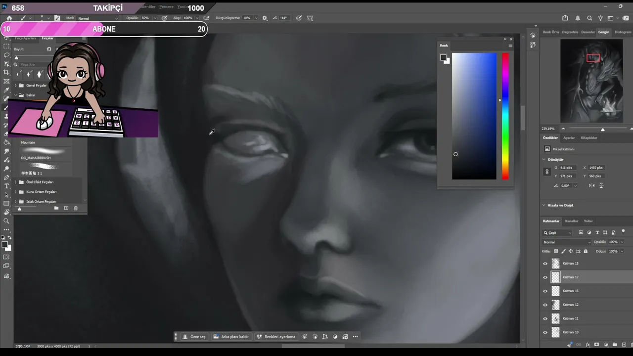Image resolution: width=633 pixels, height=356 pixels.
Task: Delete selected brush trash icon
Action: pos(76,208)
